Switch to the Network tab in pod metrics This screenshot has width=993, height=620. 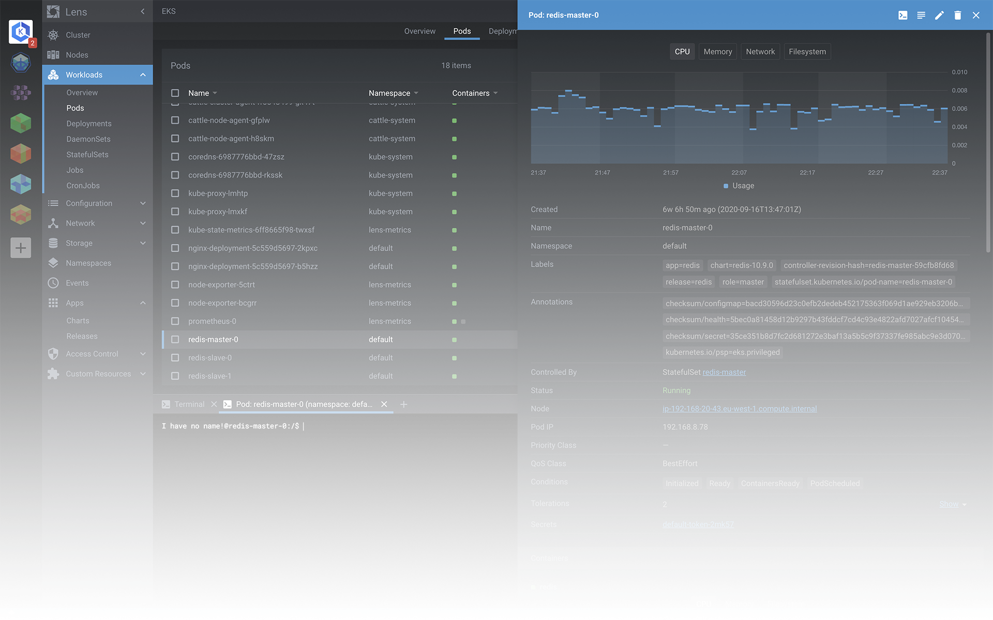coord(760,52)
